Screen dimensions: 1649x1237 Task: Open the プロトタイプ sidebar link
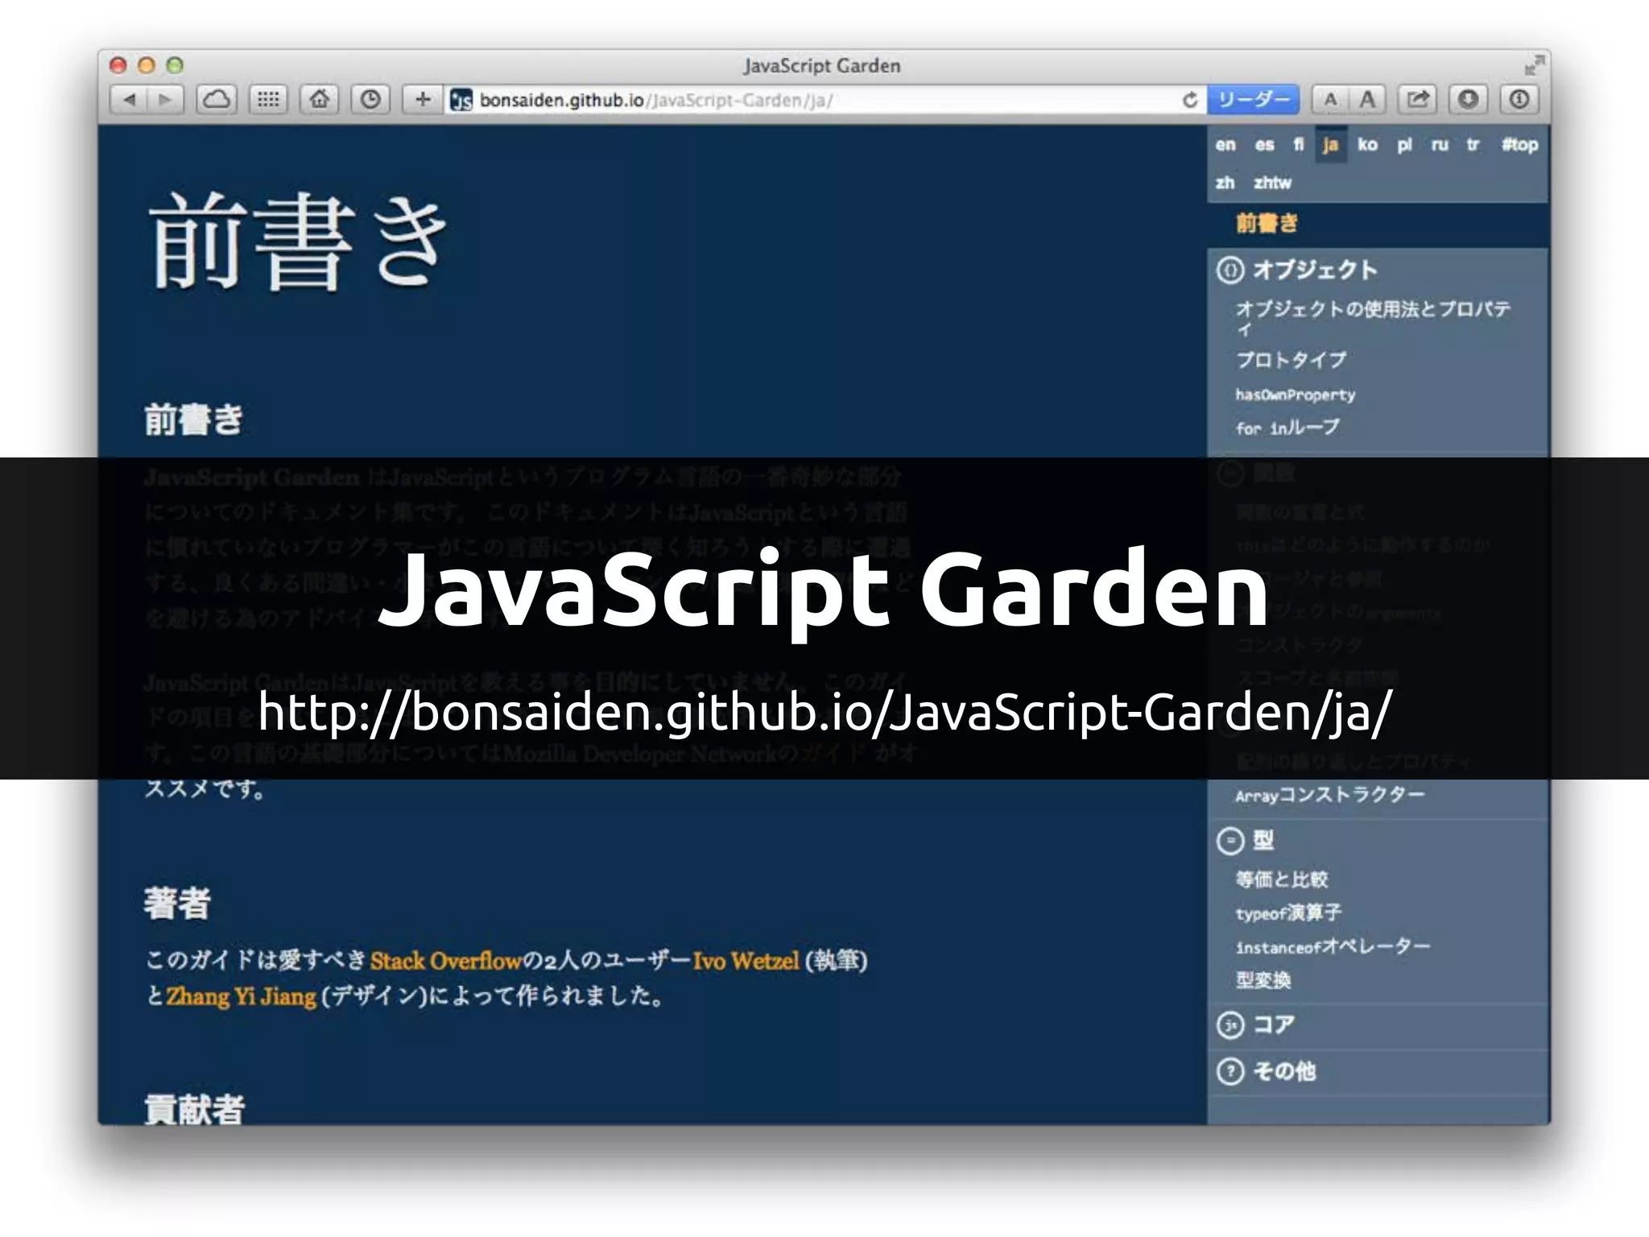[x=1291, y=360]
